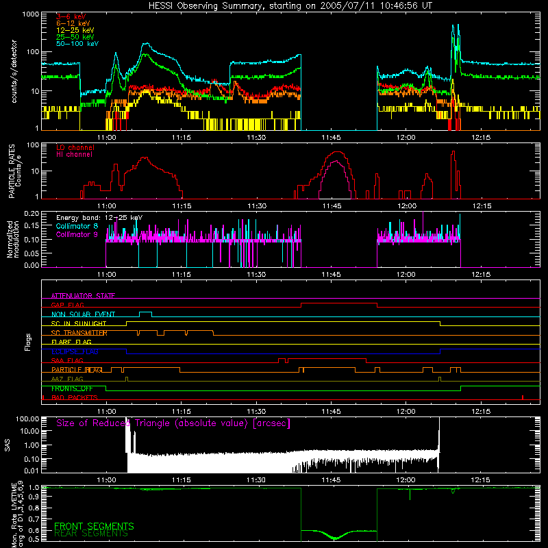Click the BAD PACKETS flag label

pos(75,397)
